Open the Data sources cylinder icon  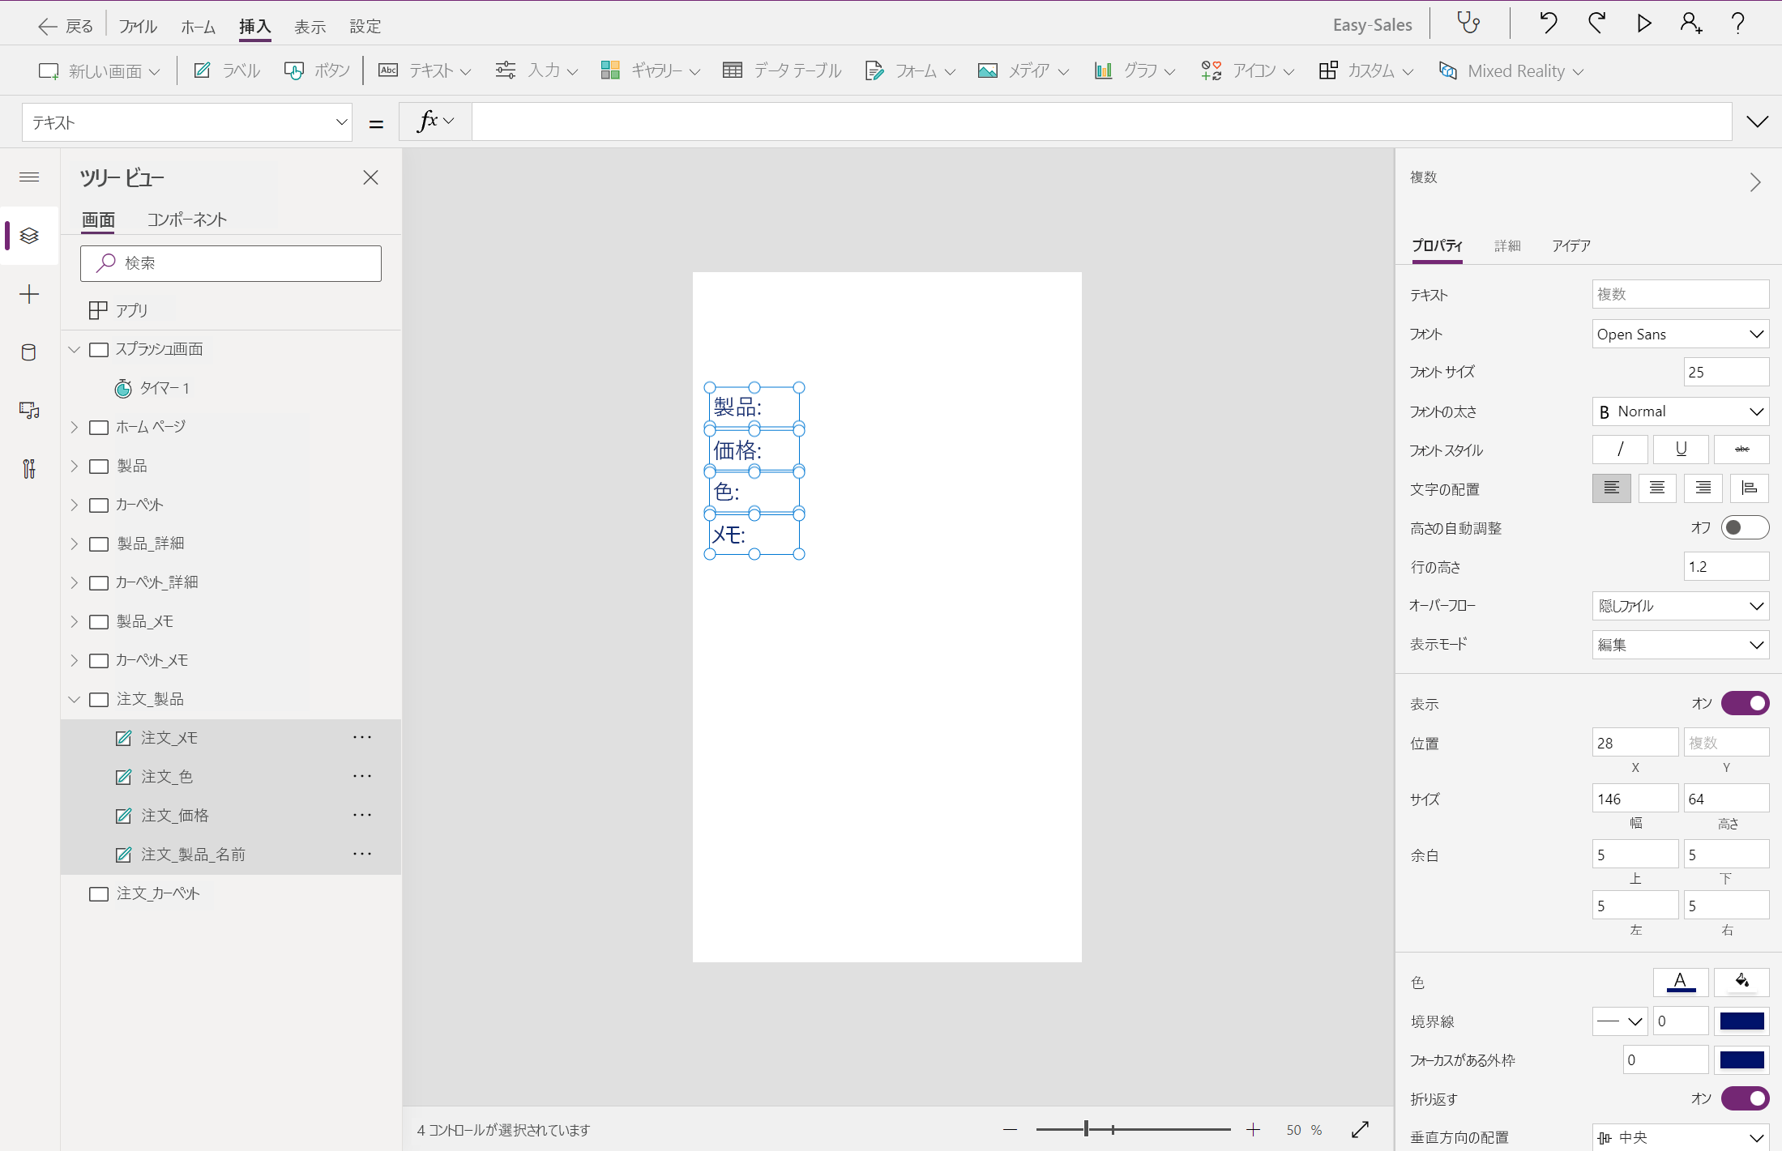pos(29,352)
